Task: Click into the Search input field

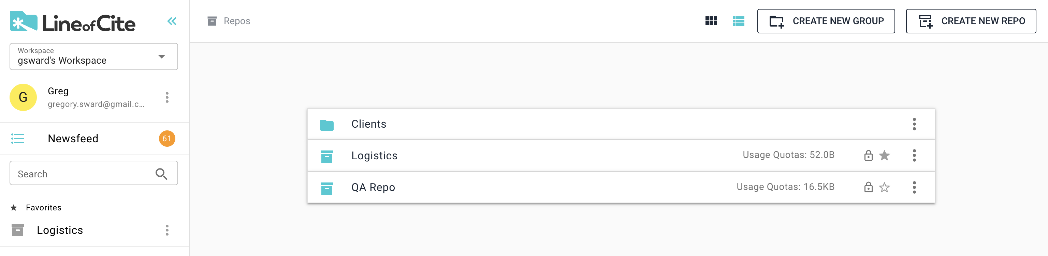Action: 82,174
